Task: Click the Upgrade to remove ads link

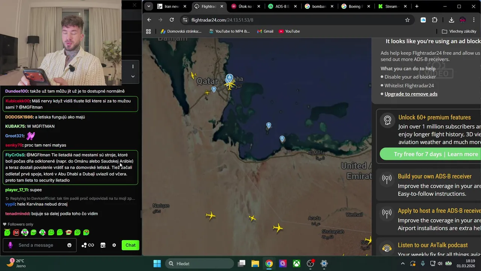Action: click(411, 94)
